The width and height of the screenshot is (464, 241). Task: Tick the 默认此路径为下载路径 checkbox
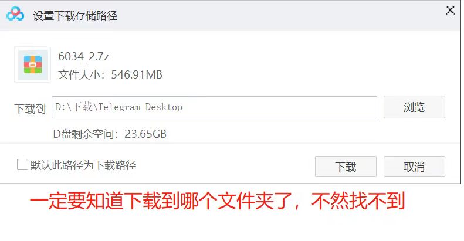(x=22, y=165)
